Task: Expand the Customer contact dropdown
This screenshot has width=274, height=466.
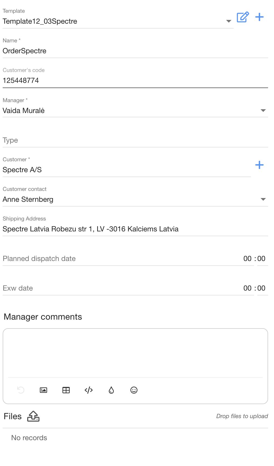Action: [263, 199]
